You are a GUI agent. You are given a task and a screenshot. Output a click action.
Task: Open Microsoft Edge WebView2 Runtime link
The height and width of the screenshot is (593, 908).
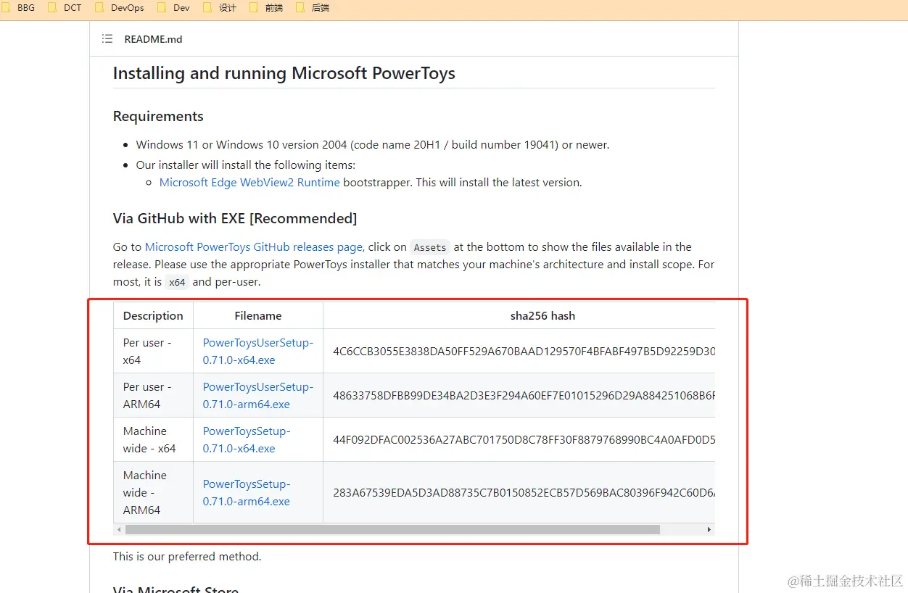[249, 183]
